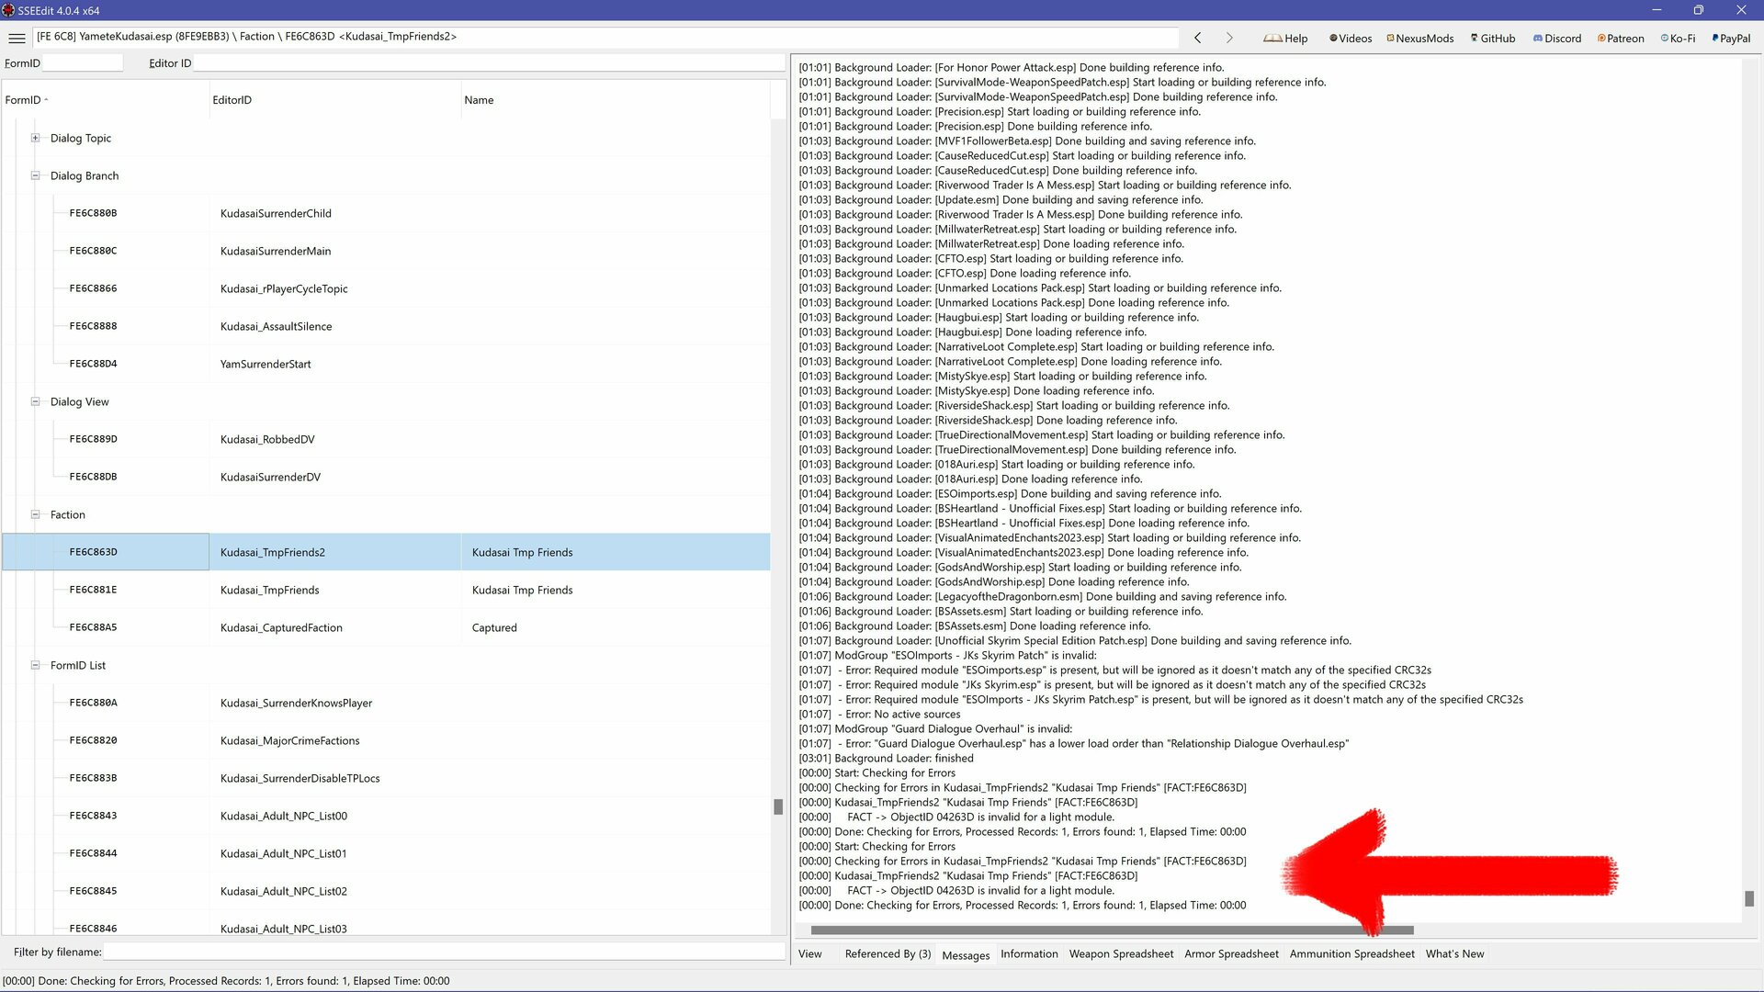Click the Editor ID search field

coord(490,63)
